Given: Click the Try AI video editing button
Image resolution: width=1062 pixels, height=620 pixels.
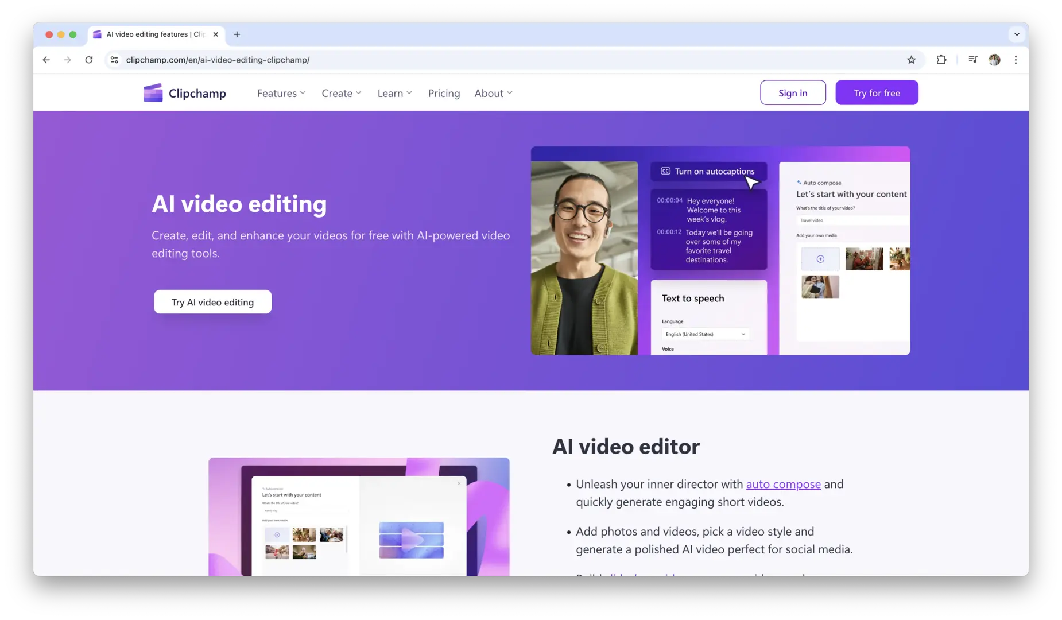Looking at the screenshot, I should 212,302.
